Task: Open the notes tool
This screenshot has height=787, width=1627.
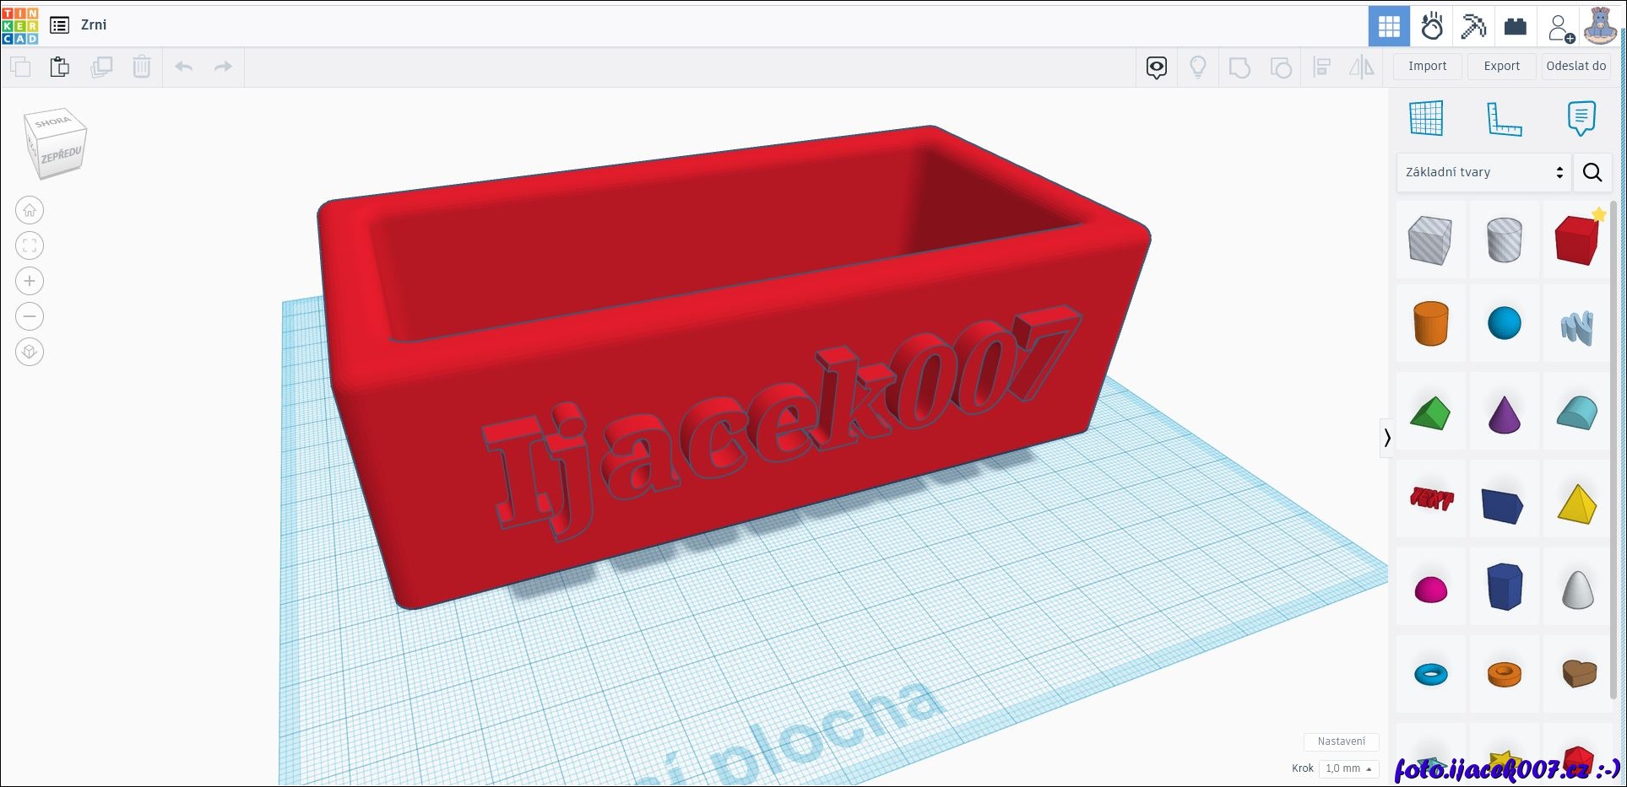Action: pyautogui.click(x=1581, y=118)
